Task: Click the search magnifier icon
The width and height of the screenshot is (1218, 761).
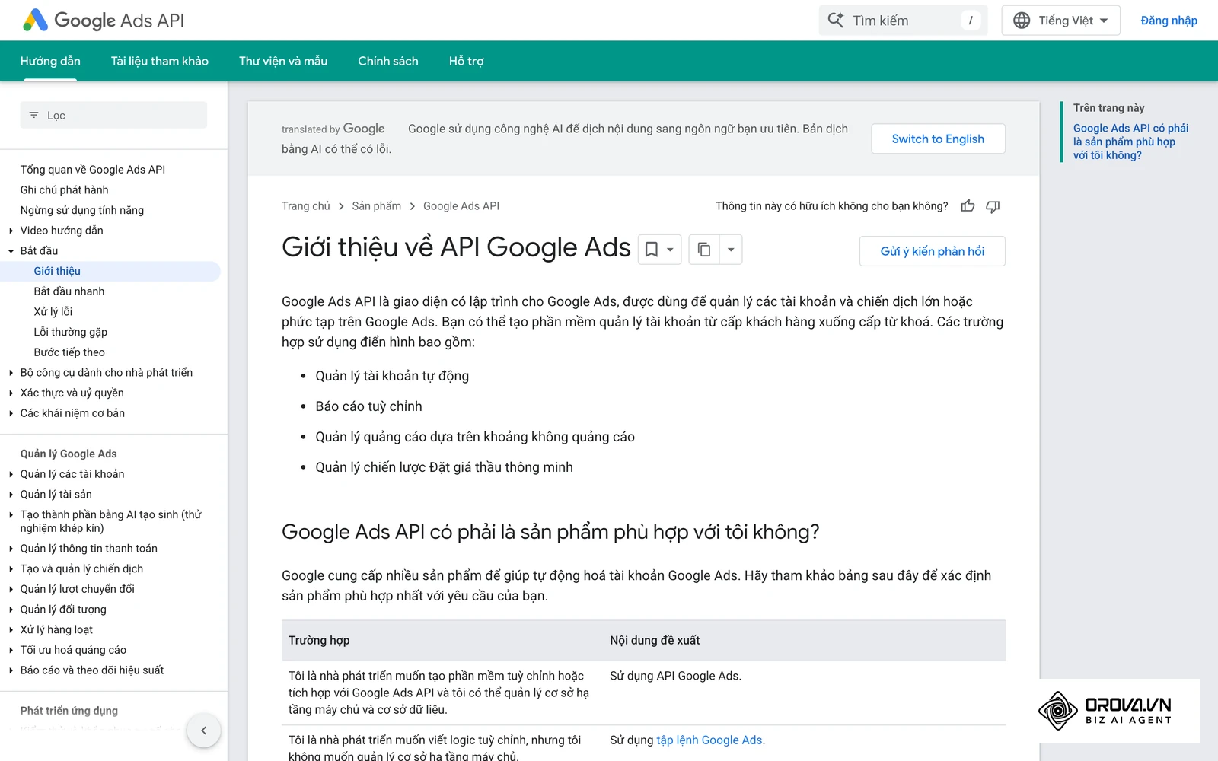Action: point(836,21)
